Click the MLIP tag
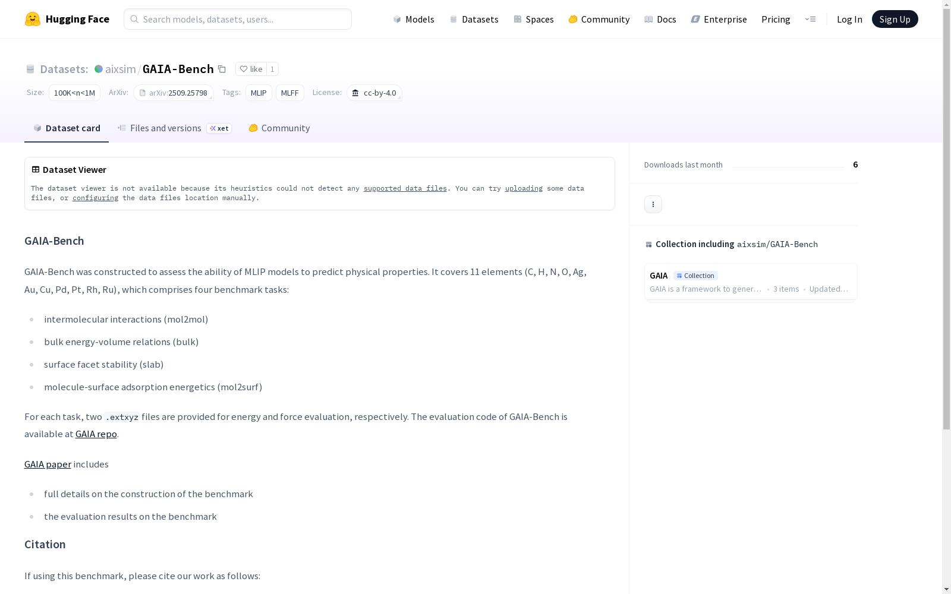The image size is (951, 594). 259,93
